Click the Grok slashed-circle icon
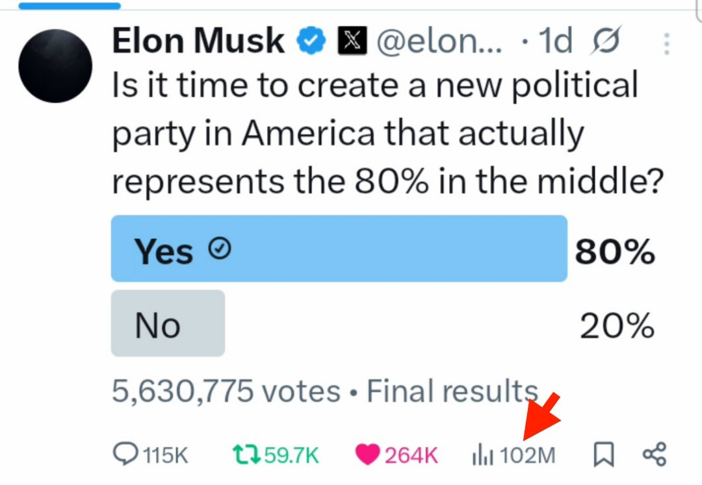Viewport: 702px width, 485px height. click(x=605, y=41)
